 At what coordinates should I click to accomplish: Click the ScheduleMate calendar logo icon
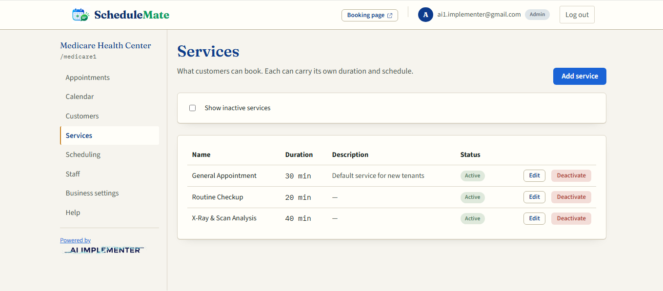80,15
